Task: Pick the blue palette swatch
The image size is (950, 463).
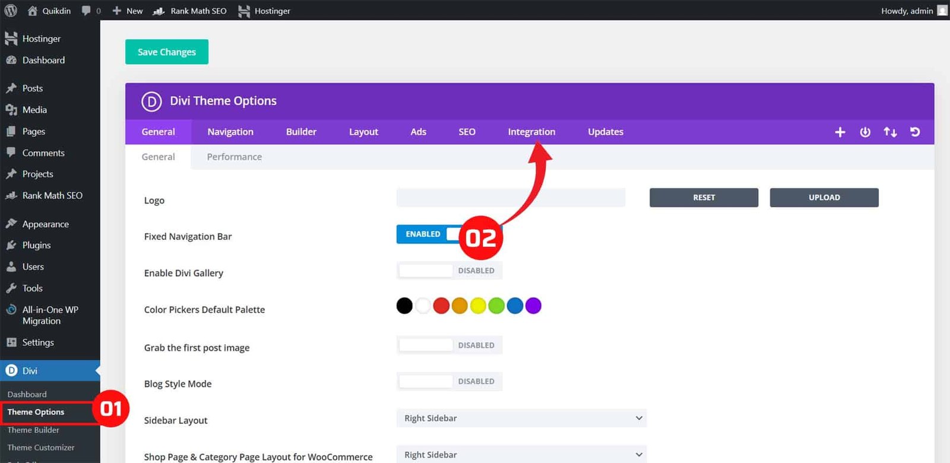Action: (515, 306)
